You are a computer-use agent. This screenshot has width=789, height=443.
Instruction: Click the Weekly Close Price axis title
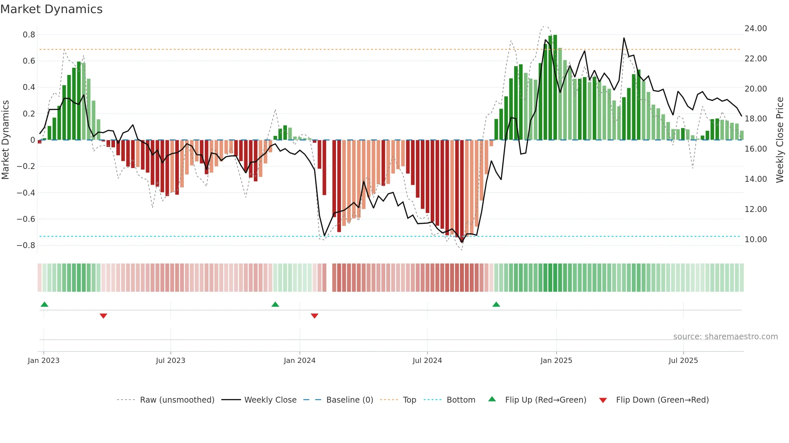click(x=780, y=140)
